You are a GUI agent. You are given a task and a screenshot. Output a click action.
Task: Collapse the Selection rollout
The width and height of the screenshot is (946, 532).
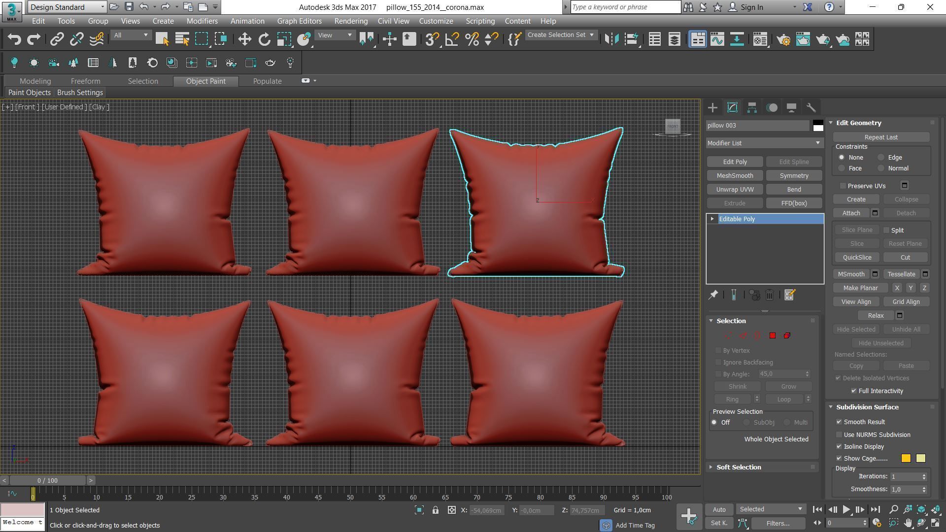point(731,321)
